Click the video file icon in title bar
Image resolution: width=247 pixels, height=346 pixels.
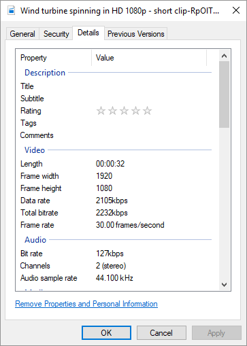(x=12, y=11)
